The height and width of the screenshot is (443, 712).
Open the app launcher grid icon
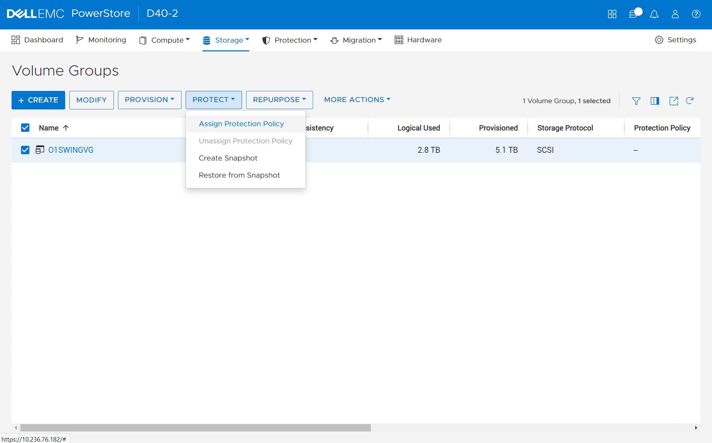(612, 14)
